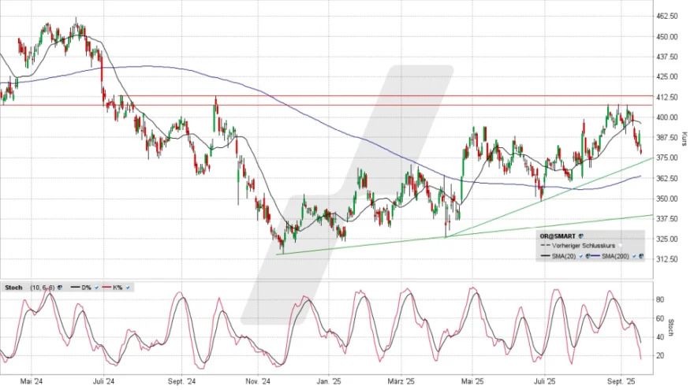Hide the K% stochastic line
The width and height of the screenshot is (694, 390).
tap(128, 286)
